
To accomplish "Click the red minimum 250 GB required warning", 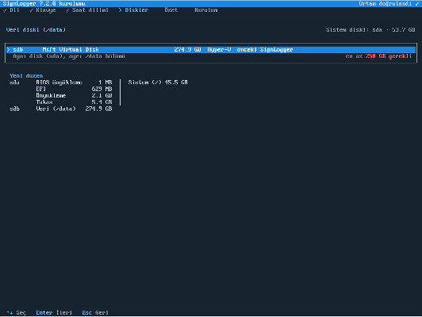I will point(378,56).
